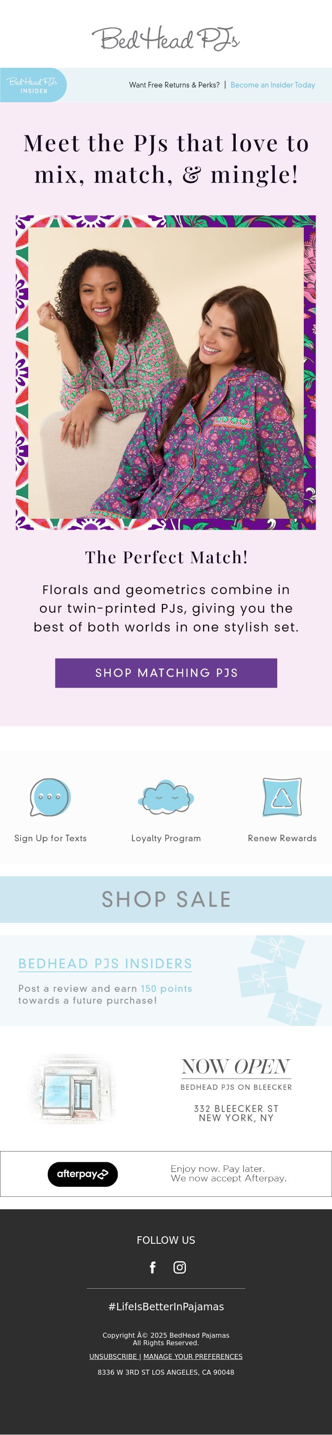This screenshot has height=1435, width=332.
Task: Click the Now Open Bleecker store heading
Action: coord(236,1066)
